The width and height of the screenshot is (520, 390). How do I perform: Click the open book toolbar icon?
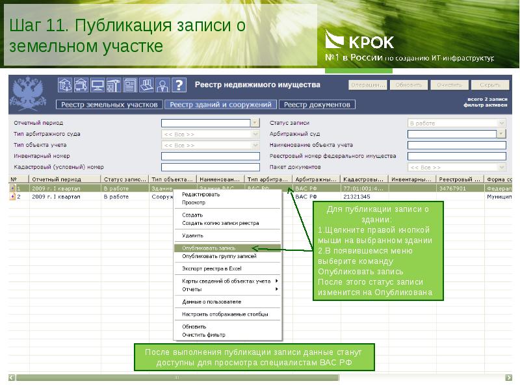(146, 85)
